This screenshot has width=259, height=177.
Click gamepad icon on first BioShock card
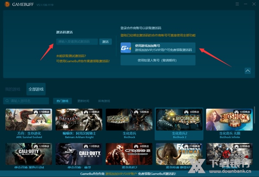136,112
